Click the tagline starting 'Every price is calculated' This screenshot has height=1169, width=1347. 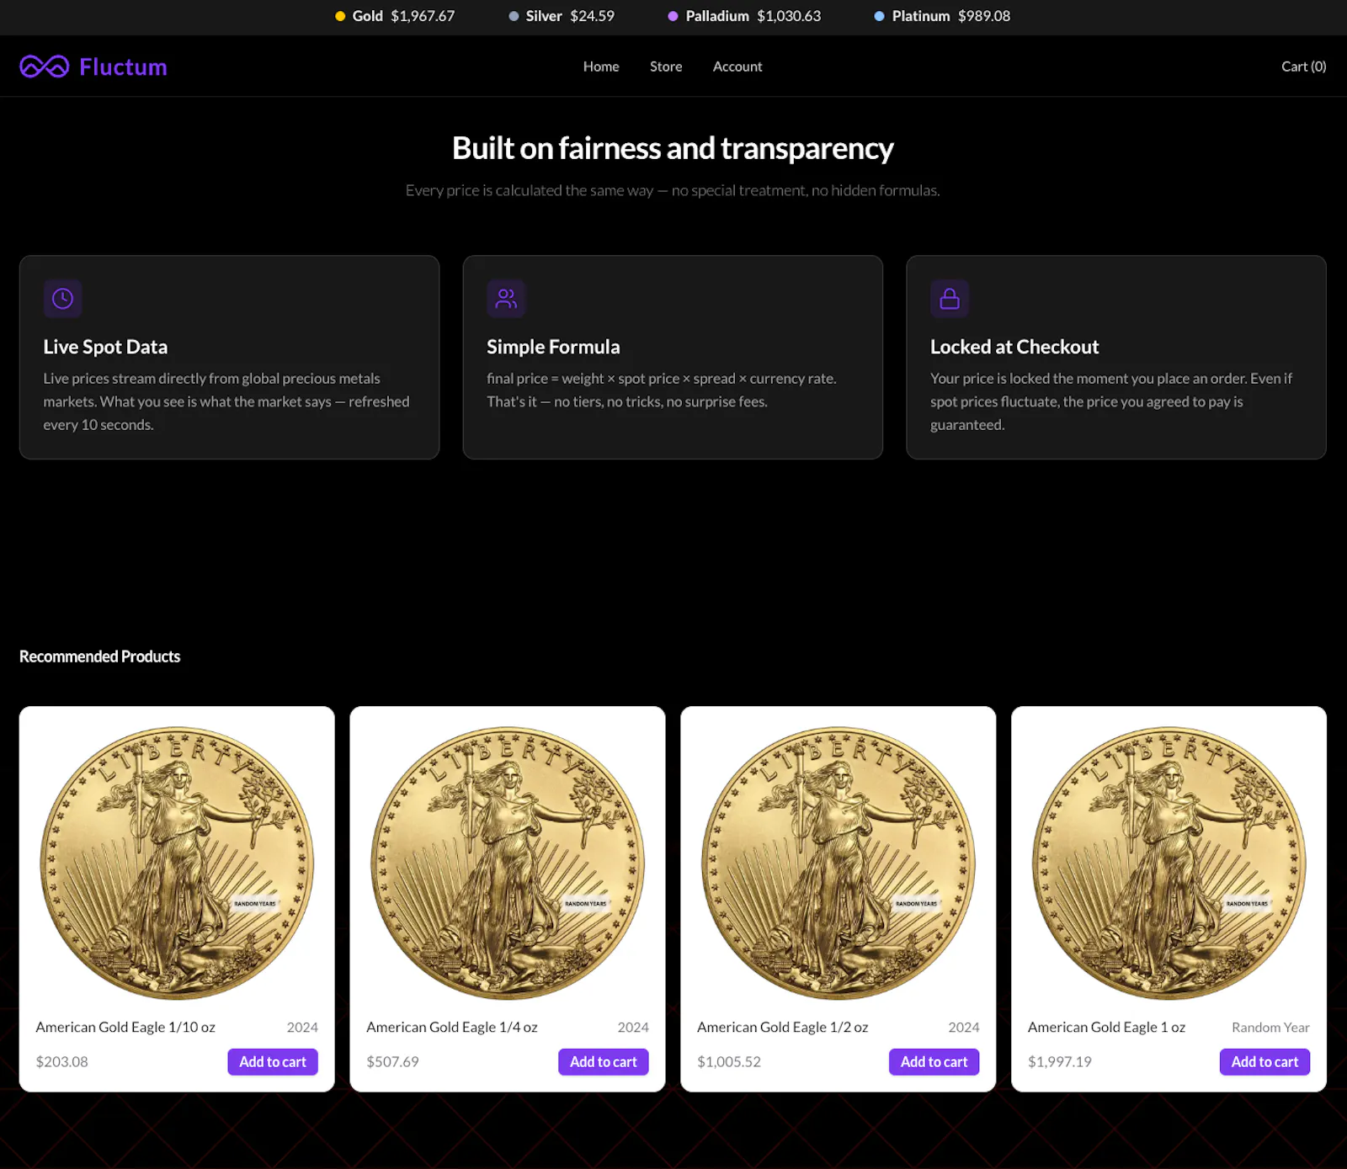(673, 190)
